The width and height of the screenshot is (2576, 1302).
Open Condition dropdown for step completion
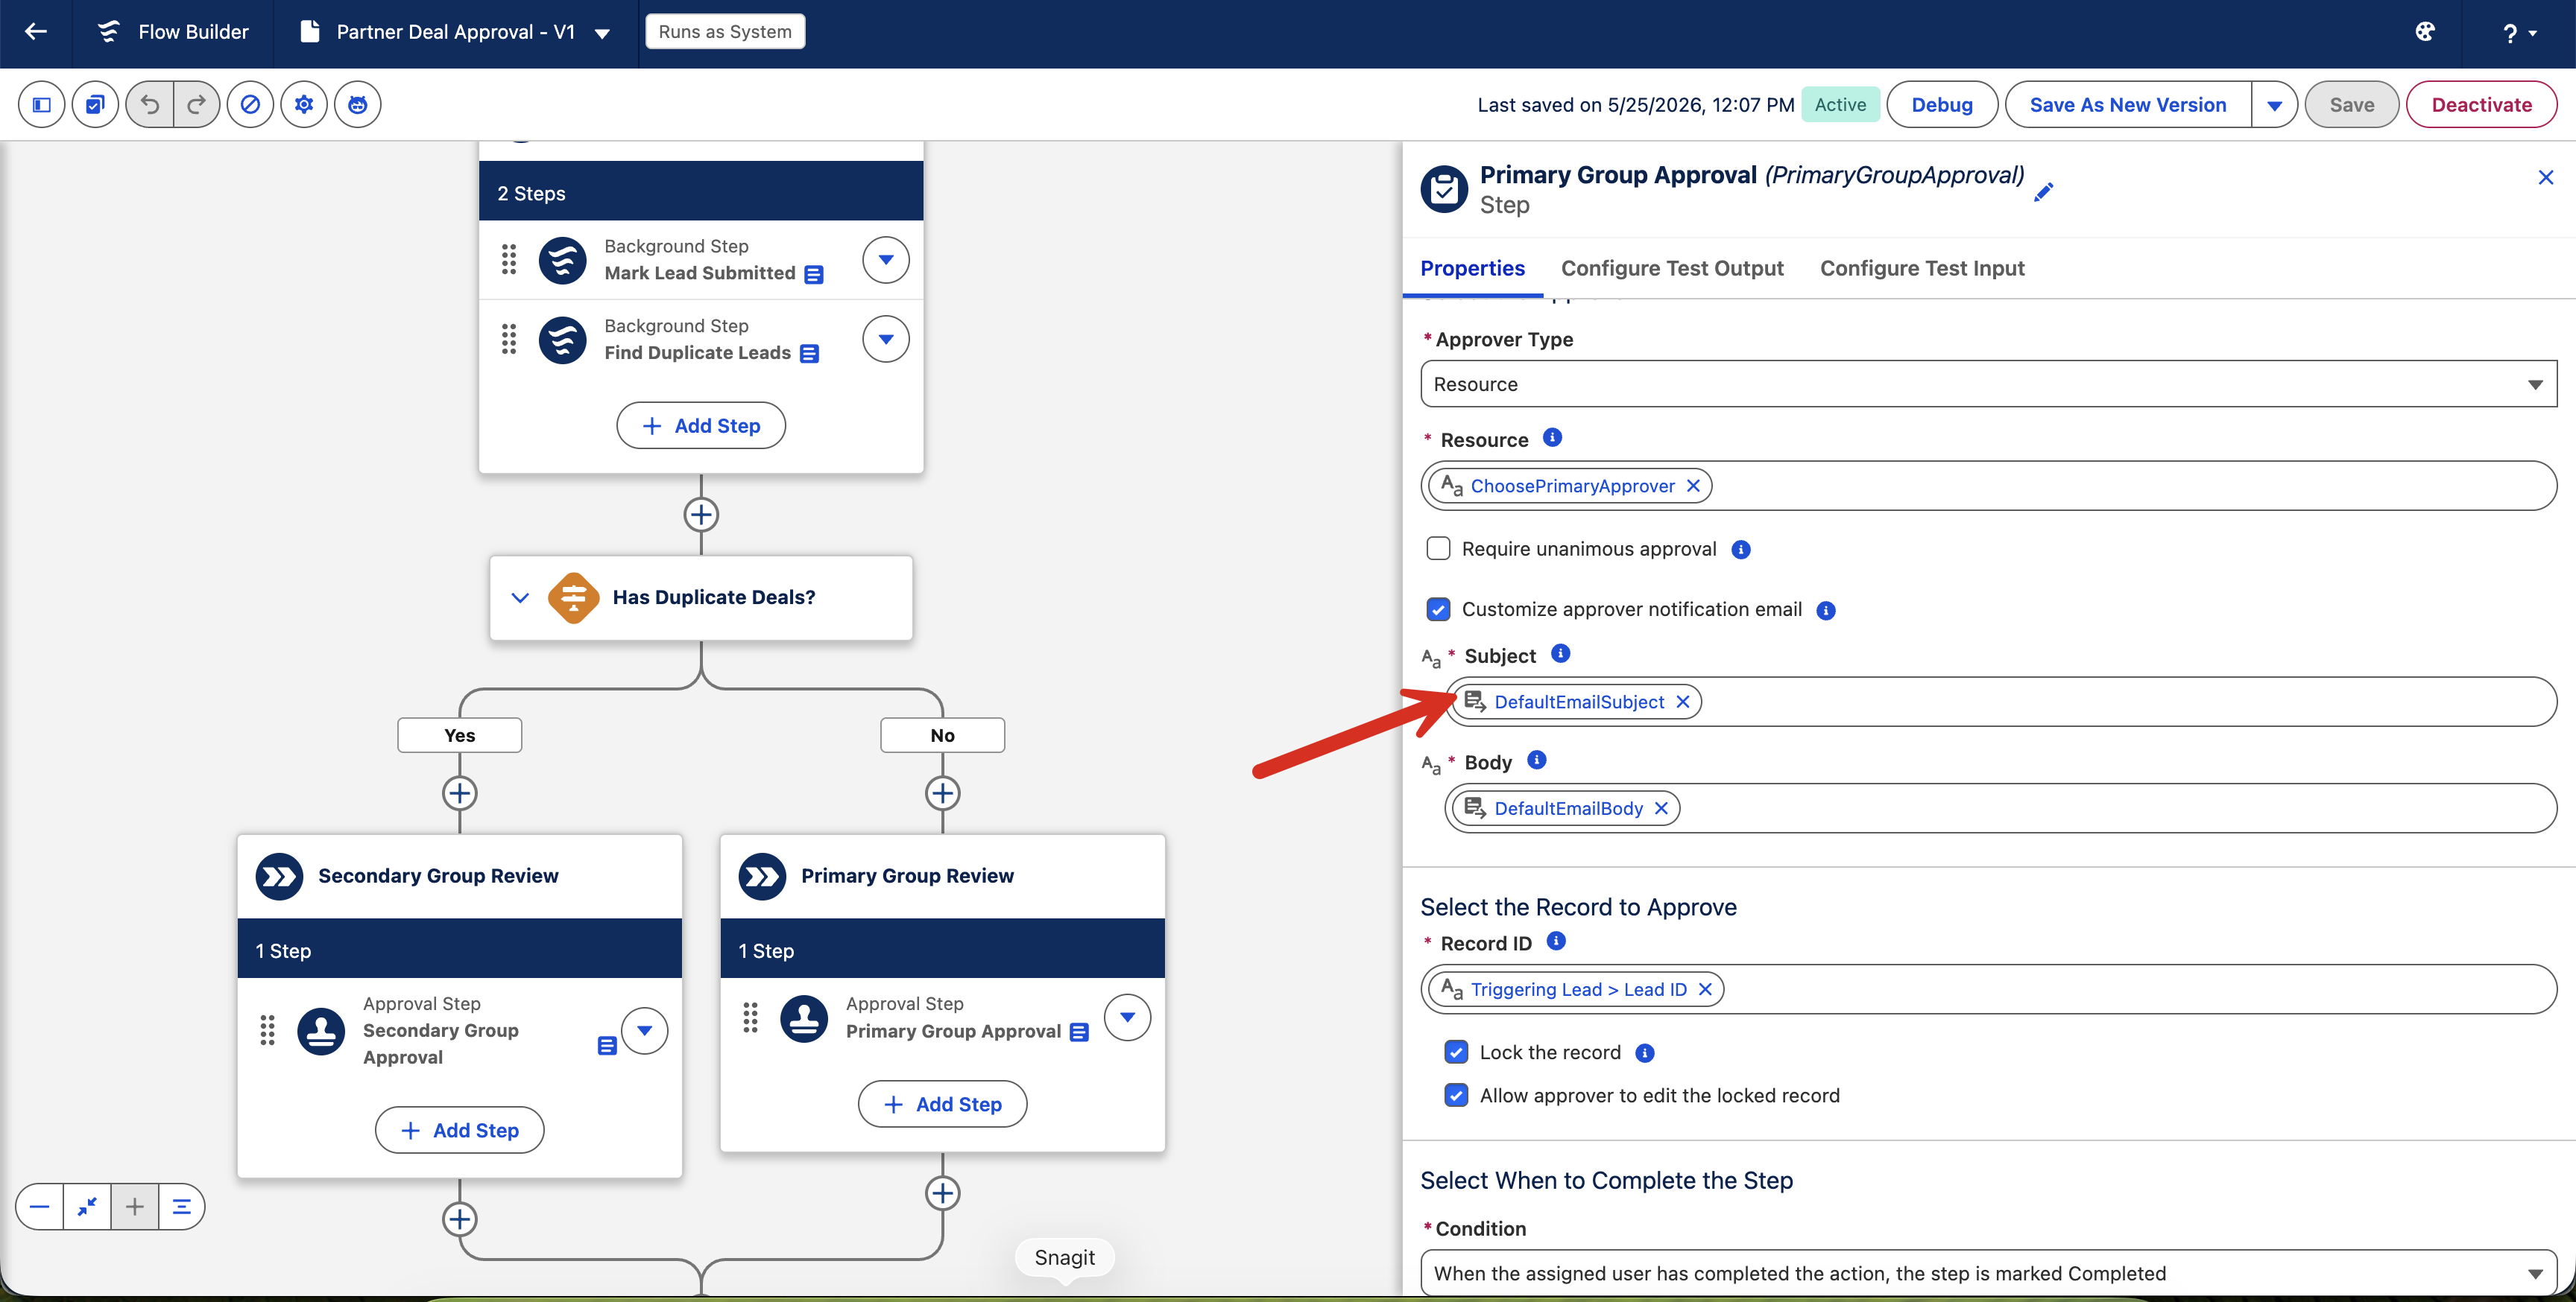(1988, 1273)
